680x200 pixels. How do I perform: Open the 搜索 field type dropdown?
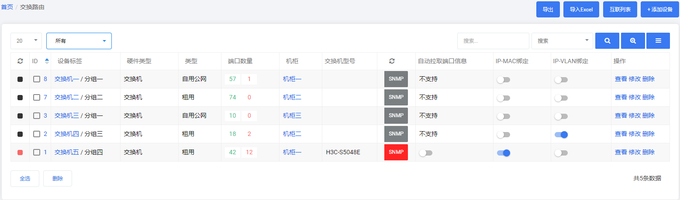coord(562,41)
